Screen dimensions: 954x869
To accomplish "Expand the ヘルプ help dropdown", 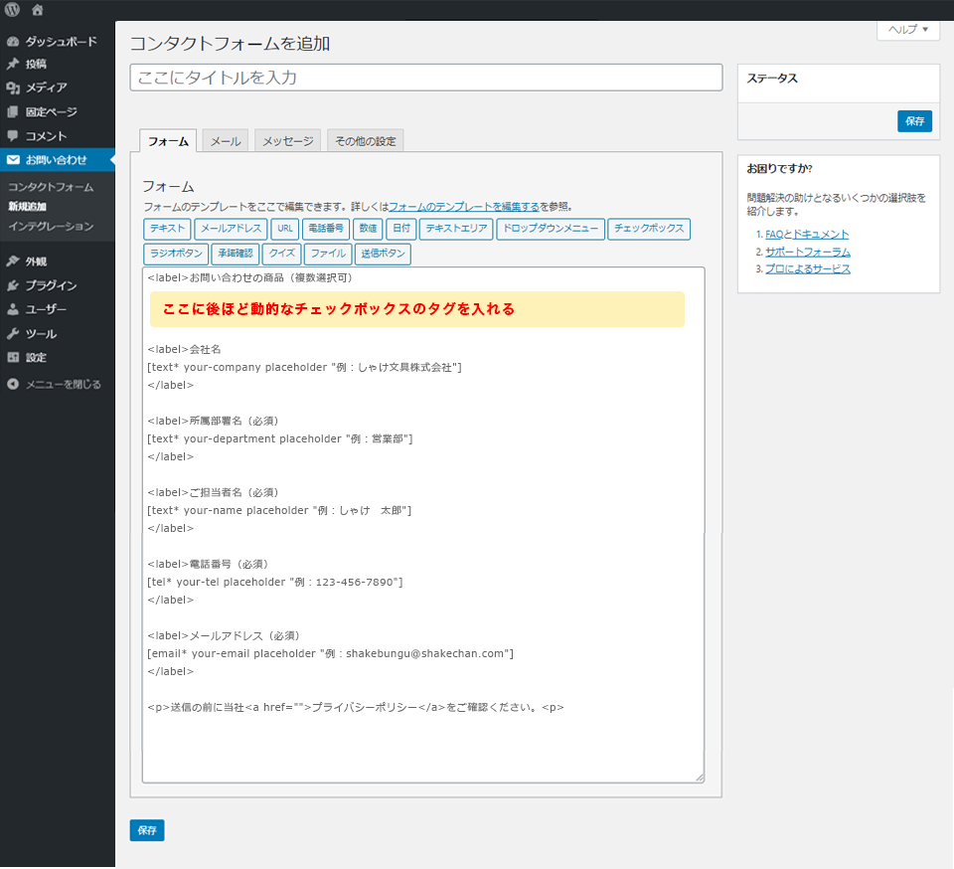I will coord(908,30).
